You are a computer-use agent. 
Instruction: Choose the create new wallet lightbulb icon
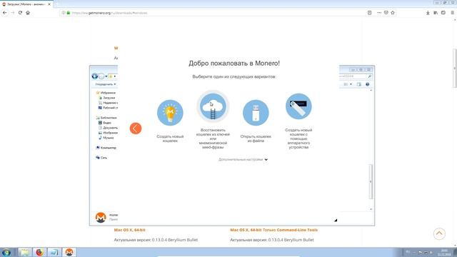(170, 113)
